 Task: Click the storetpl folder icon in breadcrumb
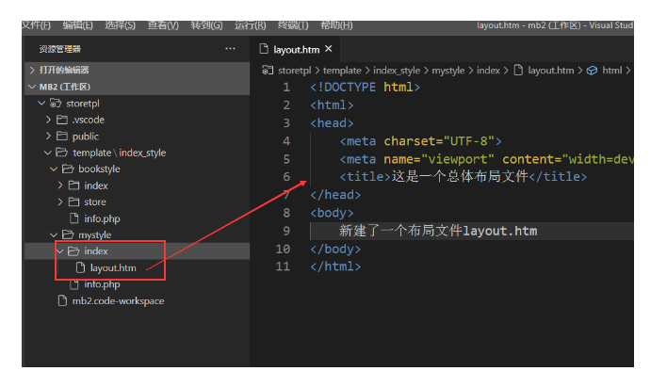tap(268, 70)
